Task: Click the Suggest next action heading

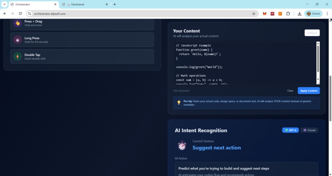Action: pyautogui.click(x=217, y=148)
